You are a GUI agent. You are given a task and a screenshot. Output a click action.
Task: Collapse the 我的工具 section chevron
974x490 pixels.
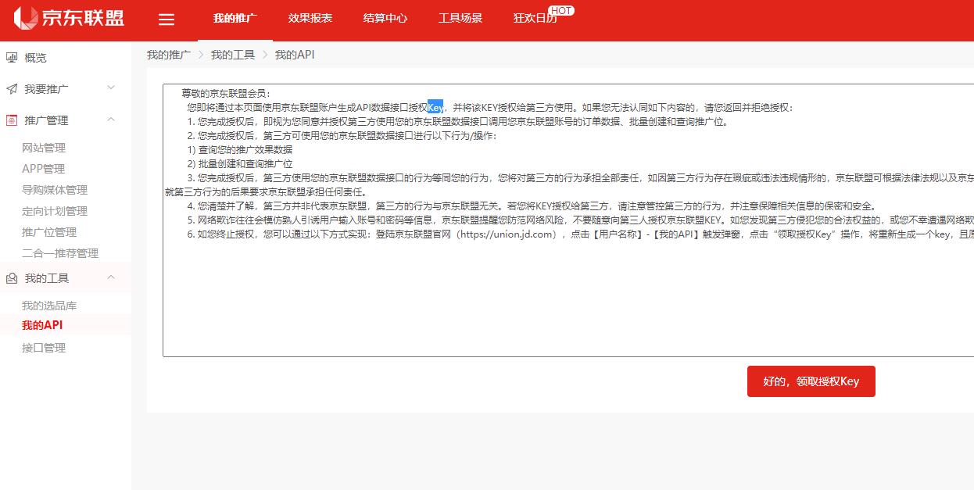[111, 277]
